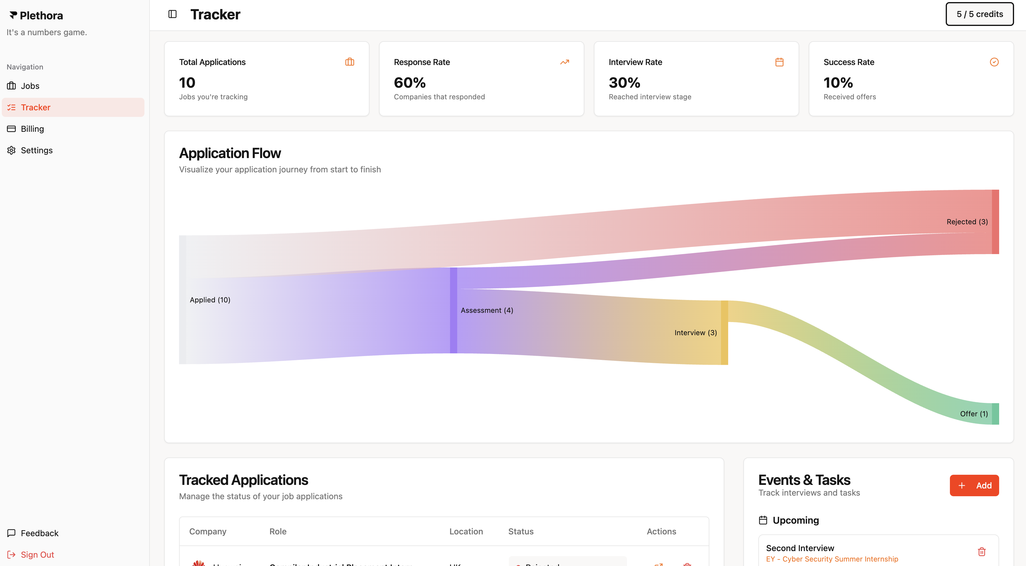
Task: Open the Billing page
Action: pyautogui.click(x=32, y=129)
